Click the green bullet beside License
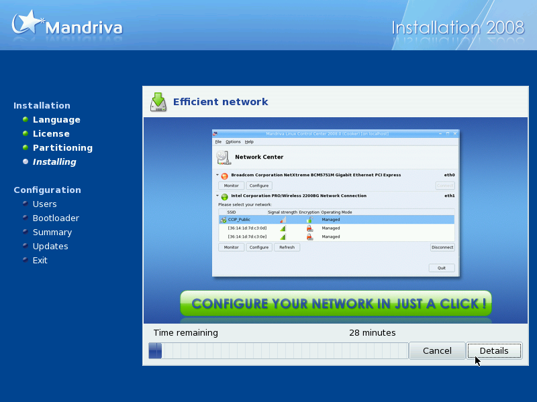 [26, 133]
